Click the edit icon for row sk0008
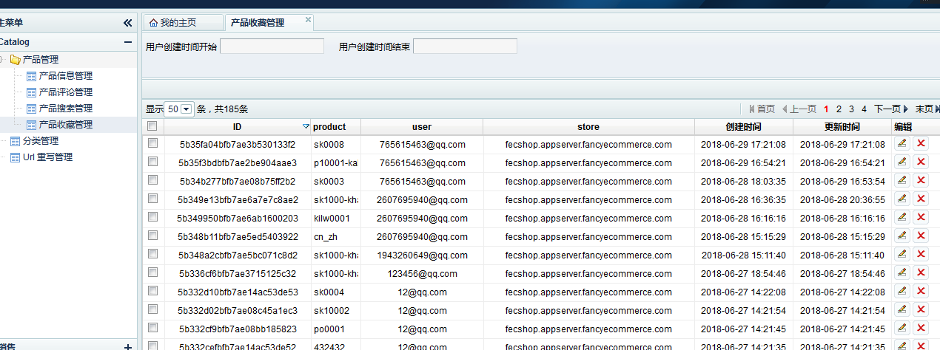This screenshot has width=940, height=350. pos(902,143)
